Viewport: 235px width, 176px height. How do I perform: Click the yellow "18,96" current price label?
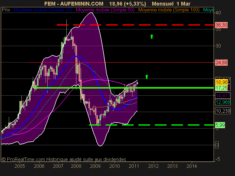coord(221,82)
